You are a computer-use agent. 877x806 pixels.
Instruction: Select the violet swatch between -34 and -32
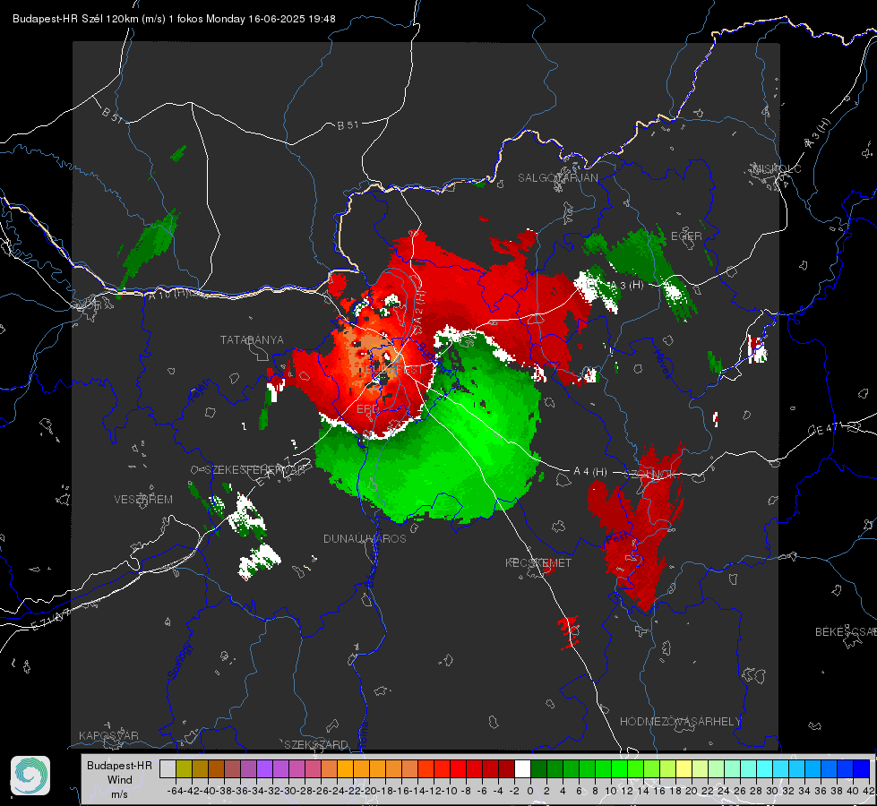pyautogui.click(x=264, y=768)
